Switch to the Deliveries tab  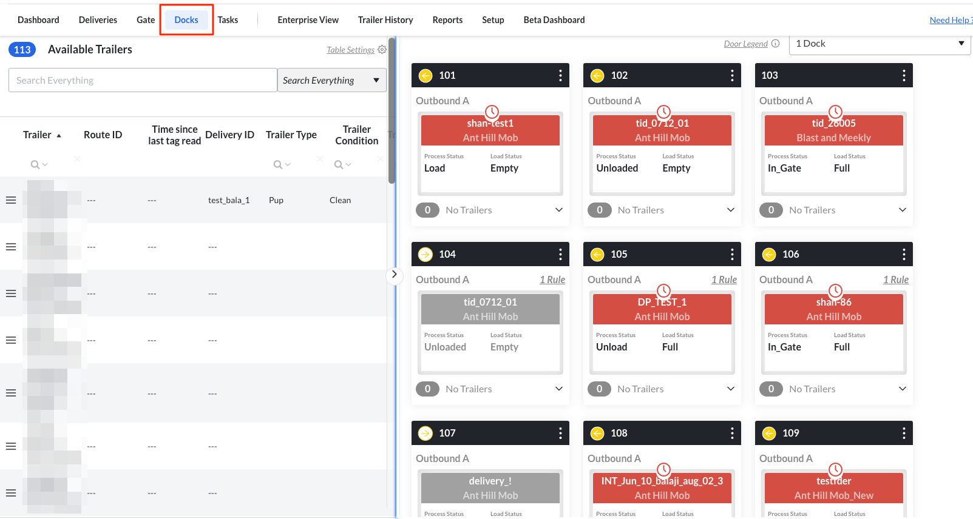(x=98, y=20)
